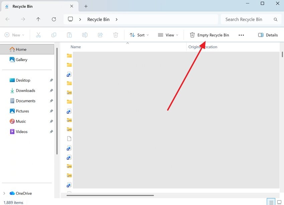The width and height of the screenshot is (284, 205).
Task: Expand chevron before Recycle Bin breadcrumb
Action: click(80, 19)
